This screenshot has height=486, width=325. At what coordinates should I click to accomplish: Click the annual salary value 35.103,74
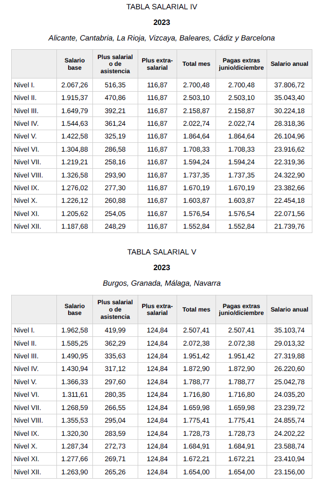[289, 330]
